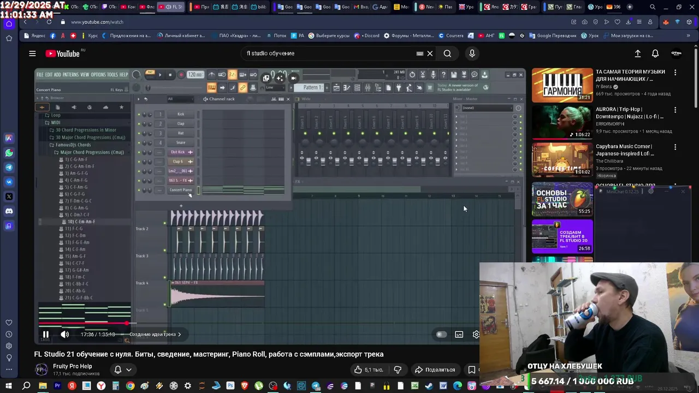Switch to the active 'FL St' browser tab
699x393 pixels.
click(170, 7)
